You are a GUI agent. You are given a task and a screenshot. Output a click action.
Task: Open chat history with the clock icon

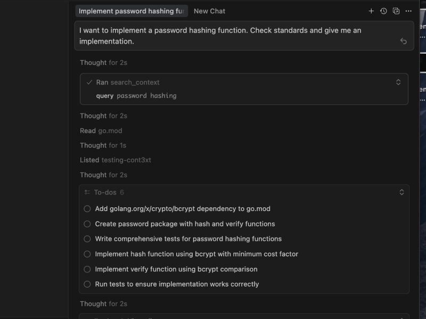click(383, 11)
